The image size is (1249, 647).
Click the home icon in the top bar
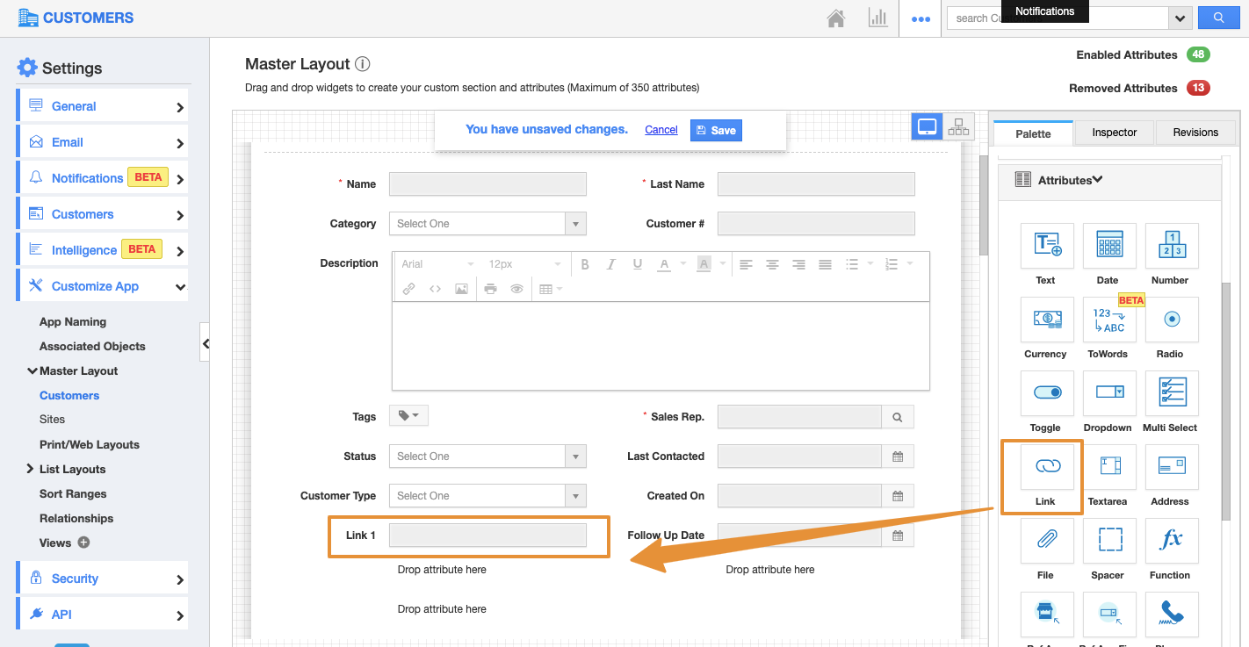point(836,18)
